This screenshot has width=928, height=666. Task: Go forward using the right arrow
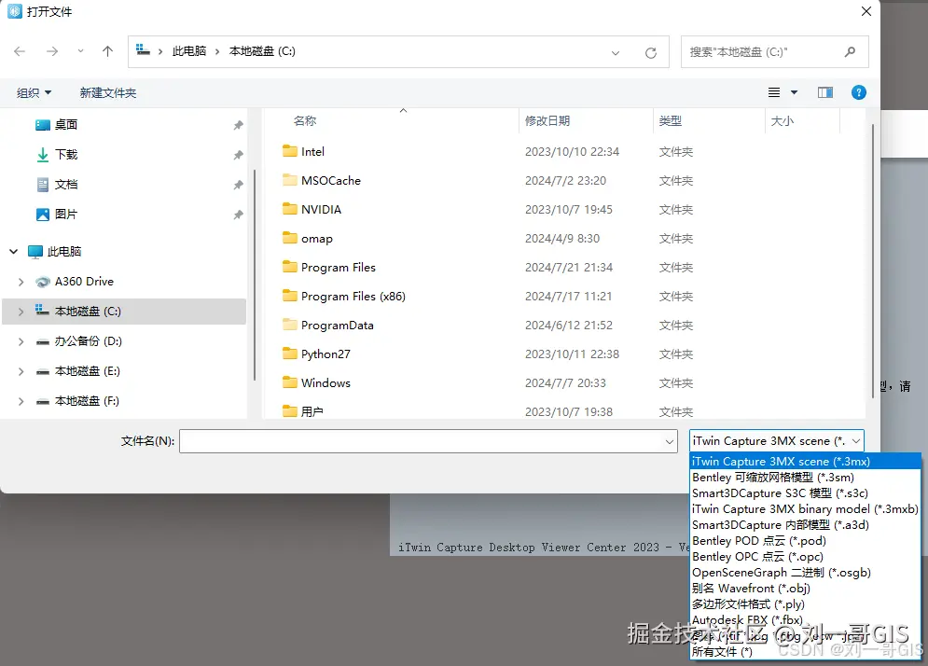[x=52, y=51]
